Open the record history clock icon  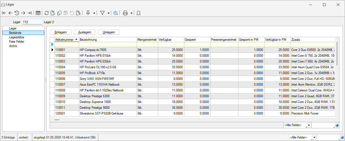[17, 13]
